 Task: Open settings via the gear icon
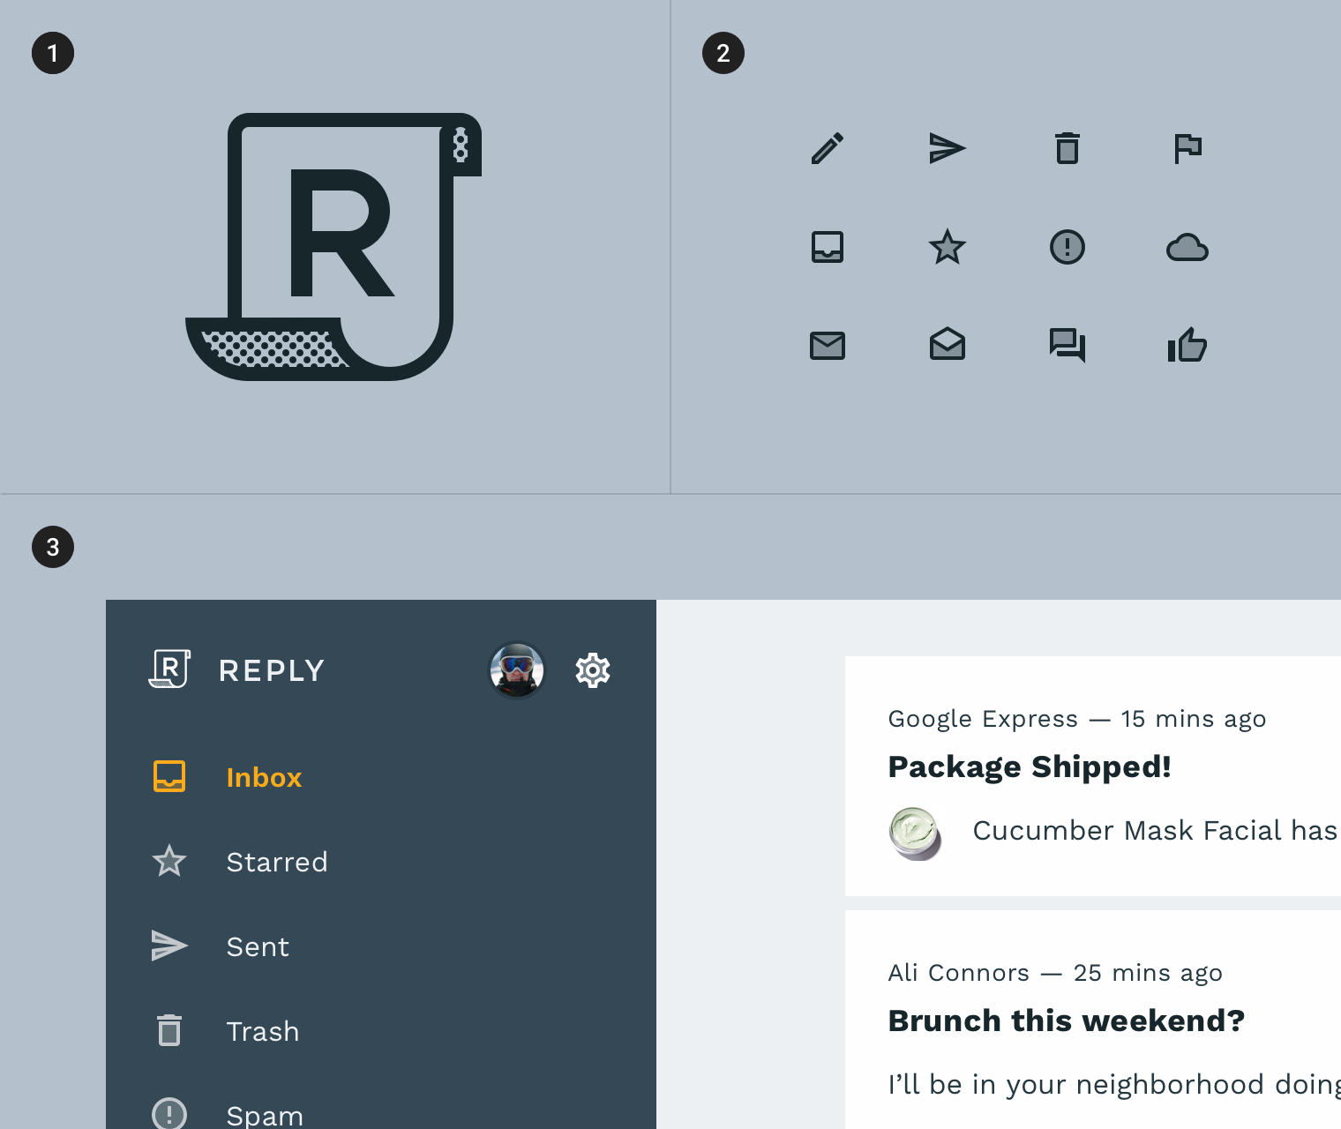coord(592,670)
